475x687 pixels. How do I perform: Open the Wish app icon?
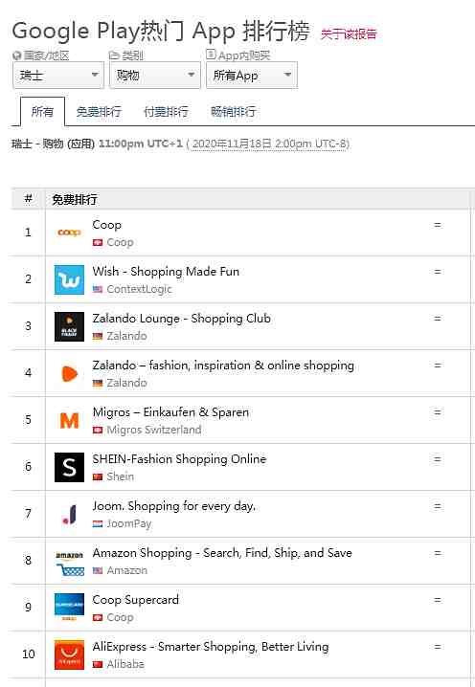click(69, 279)
